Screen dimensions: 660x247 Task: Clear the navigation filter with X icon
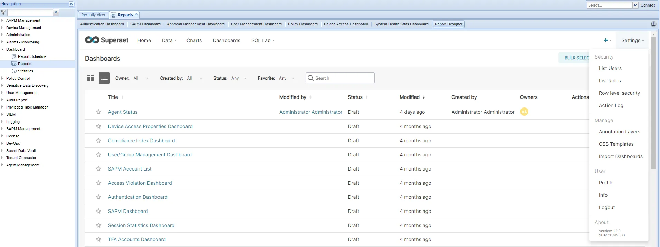click(x=56, y=12)
